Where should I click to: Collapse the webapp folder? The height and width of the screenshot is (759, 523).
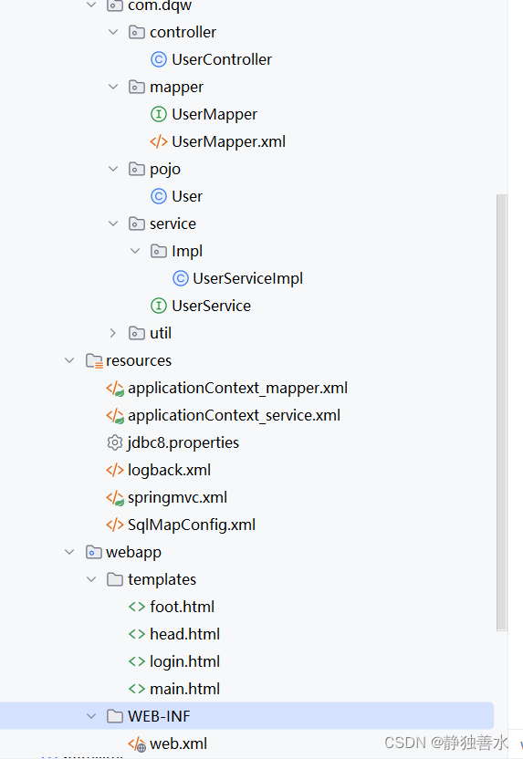(x=69, y=552)
